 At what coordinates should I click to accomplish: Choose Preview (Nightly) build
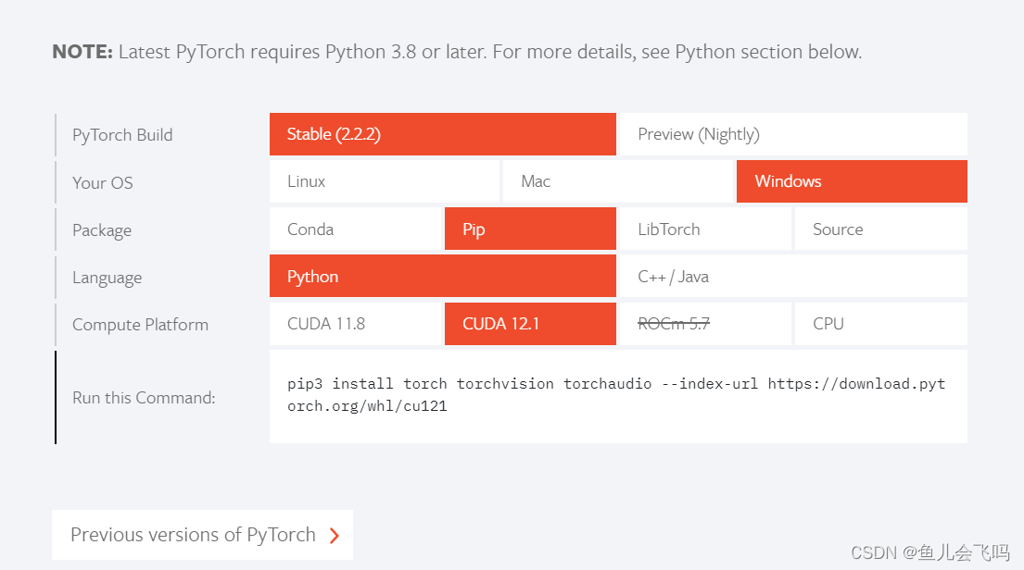pos(792,134)
